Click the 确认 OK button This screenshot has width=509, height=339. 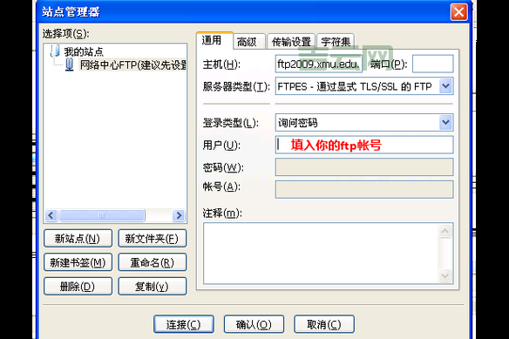pos(254,324)
